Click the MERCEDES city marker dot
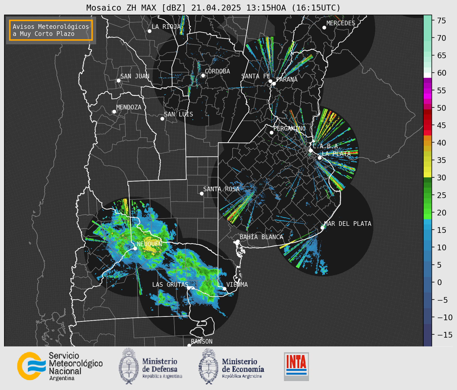The image size is (457, 390). click(x=324, y=28)
